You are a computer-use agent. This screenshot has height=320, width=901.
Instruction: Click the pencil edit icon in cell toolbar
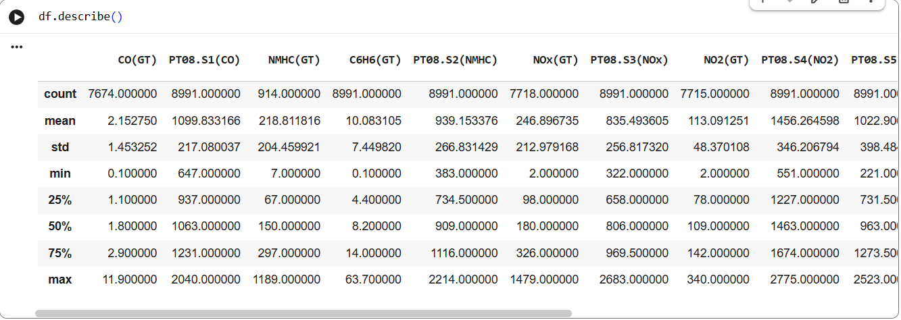tap(816, 2)
